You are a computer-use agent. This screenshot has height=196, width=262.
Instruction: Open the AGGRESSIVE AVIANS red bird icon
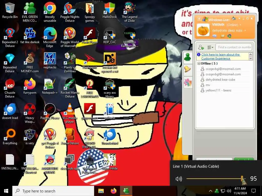pyautogui.click(x=50, y=164)
